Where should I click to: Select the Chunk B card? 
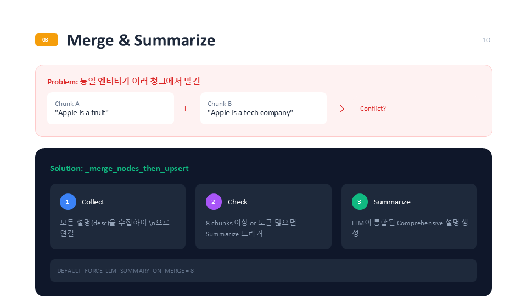pos(263,109)
